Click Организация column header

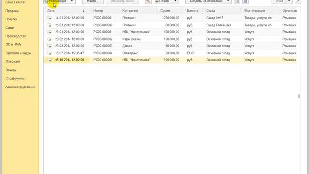pos(290,11)
